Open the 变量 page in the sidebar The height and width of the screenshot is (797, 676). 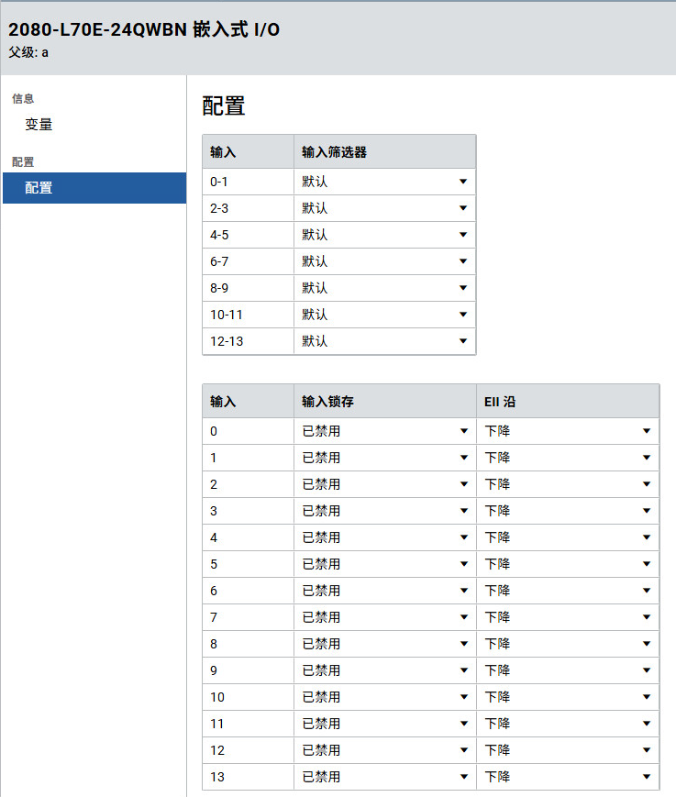tap(39, 125)
